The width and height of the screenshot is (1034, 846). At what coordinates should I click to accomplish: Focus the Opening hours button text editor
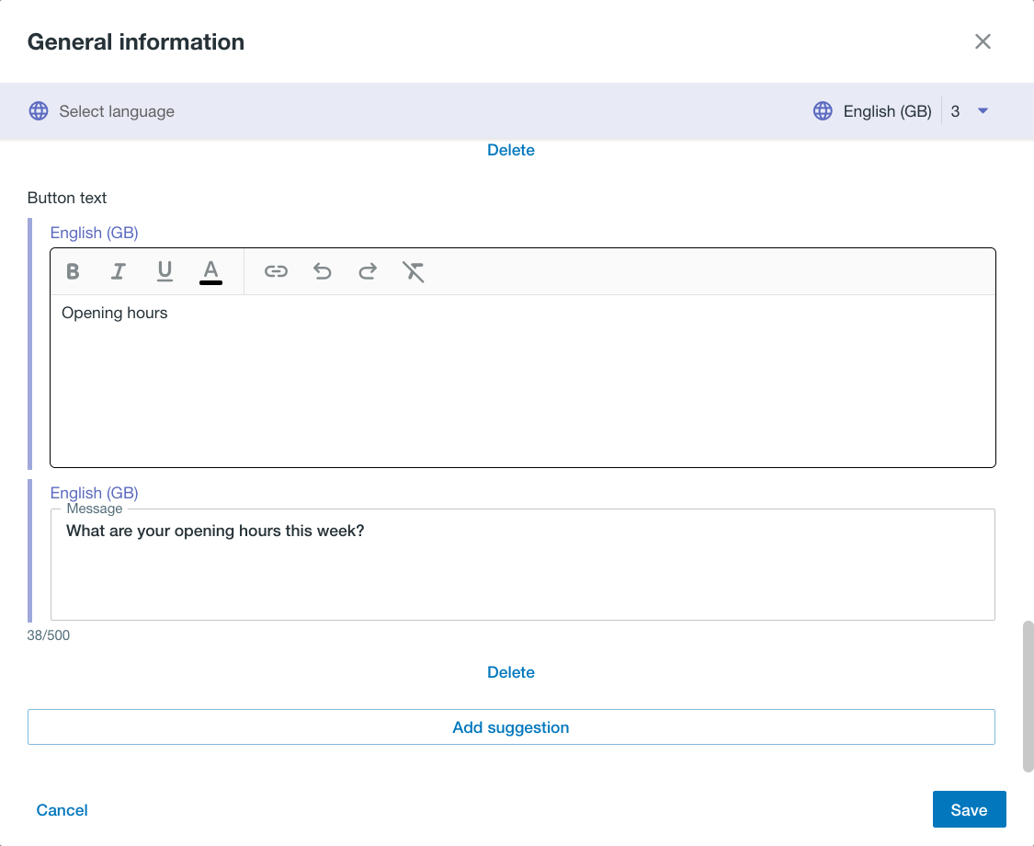(523, 381)
